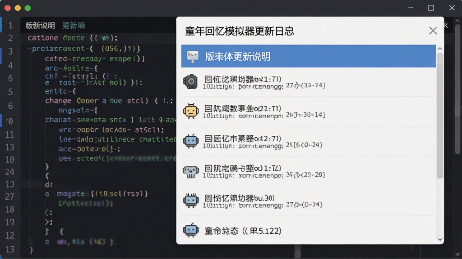Click the scroll-down arrow in the update dialog
This screenshot has height=259, width=462.
(x=440, y=240)
